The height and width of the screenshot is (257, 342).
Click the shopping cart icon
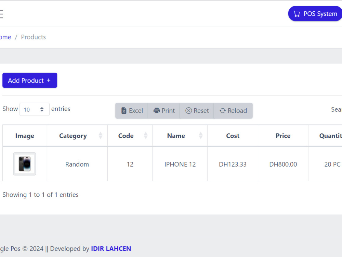click(x=297, y=14)
